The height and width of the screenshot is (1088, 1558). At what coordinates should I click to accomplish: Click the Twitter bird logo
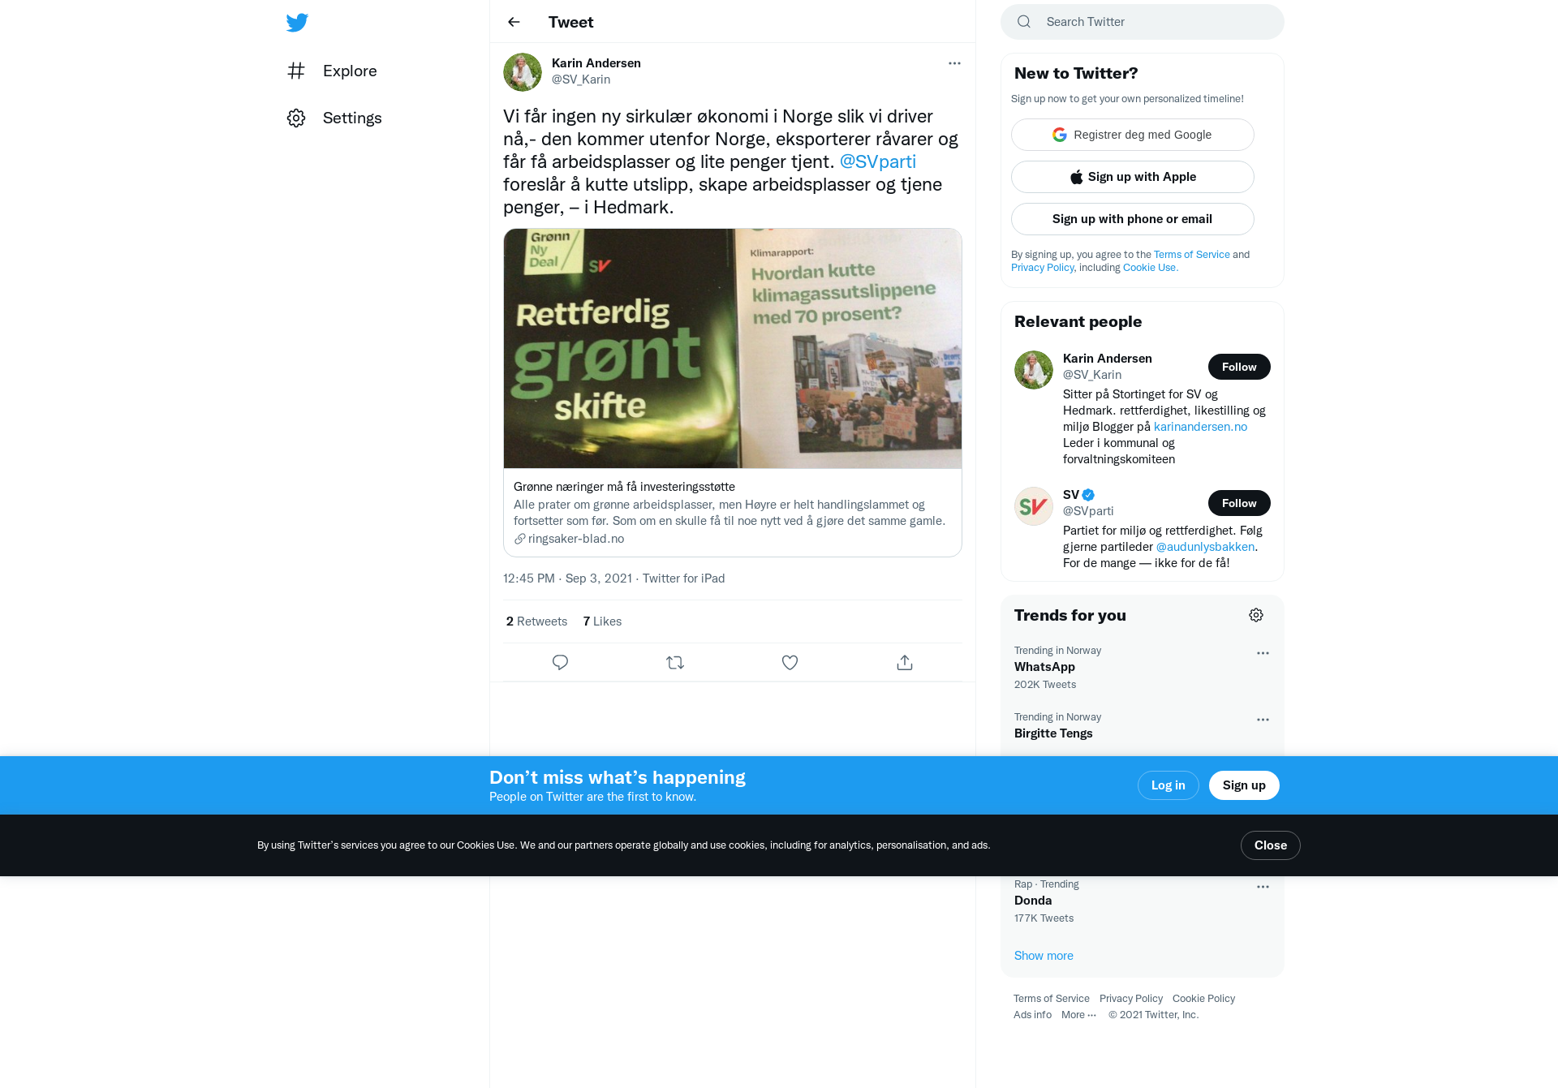pos(297,23)
